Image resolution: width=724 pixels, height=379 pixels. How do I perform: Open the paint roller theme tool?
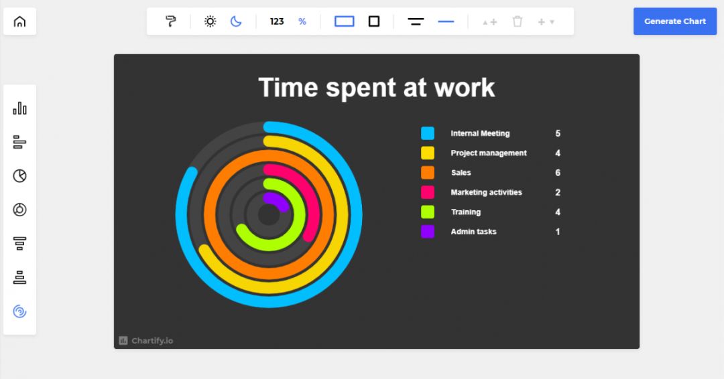[x=171, y=21]
